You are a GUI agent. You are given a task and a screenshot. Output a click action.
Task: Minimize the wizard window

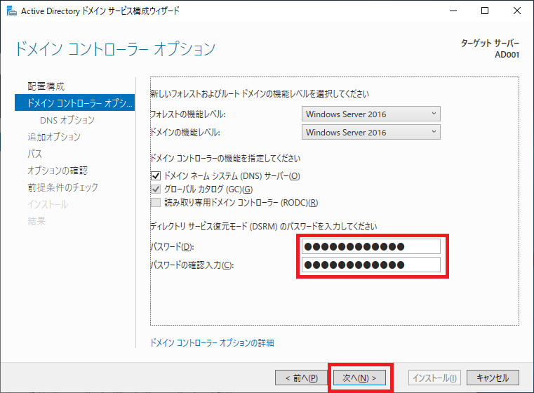click(x=453, y=11)
